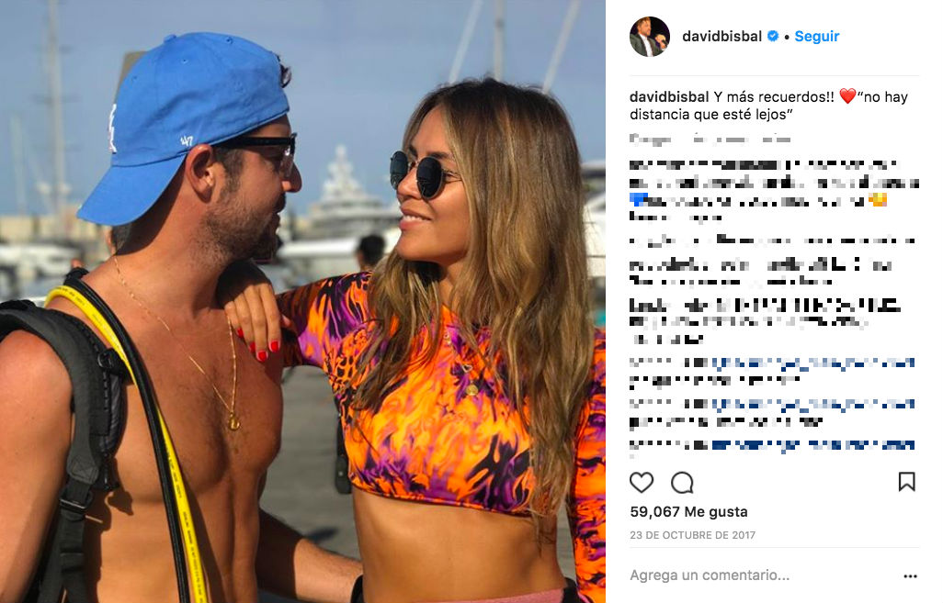This screenshot has width=943, height=603.
Task: View the 59,067 Me gusta likes list
Action: coord(688,512)
